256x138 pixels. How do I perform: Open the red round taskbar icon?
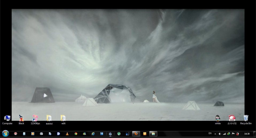tap(15, 134)
